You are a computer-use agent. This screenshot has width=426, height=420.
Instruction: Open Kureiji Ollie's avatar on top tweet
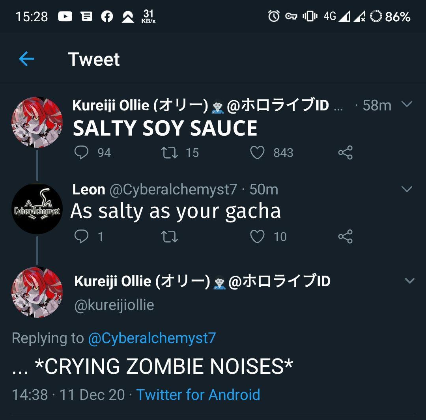click(37, 122)
